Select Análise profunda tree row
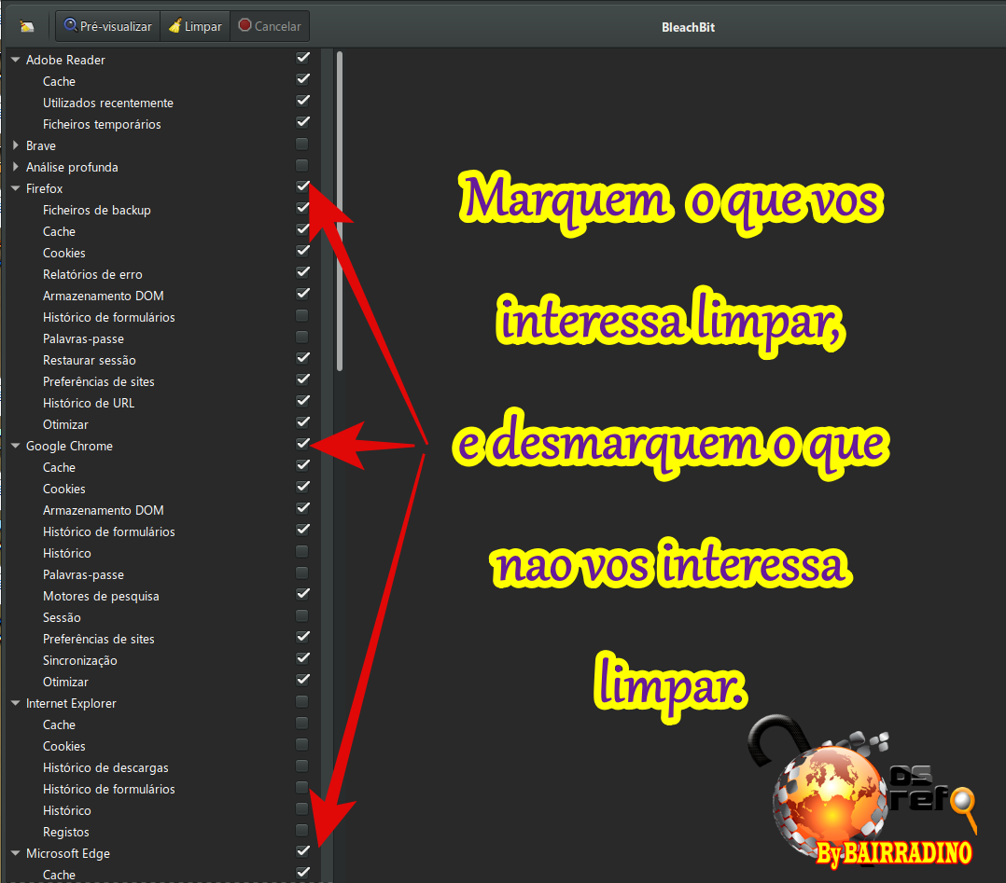This screenshot has height=883, width=1006. click(161, 167)
